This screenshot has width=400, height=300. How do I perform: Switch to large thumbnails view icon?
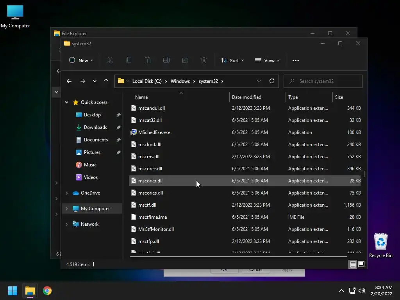[361, 264]
